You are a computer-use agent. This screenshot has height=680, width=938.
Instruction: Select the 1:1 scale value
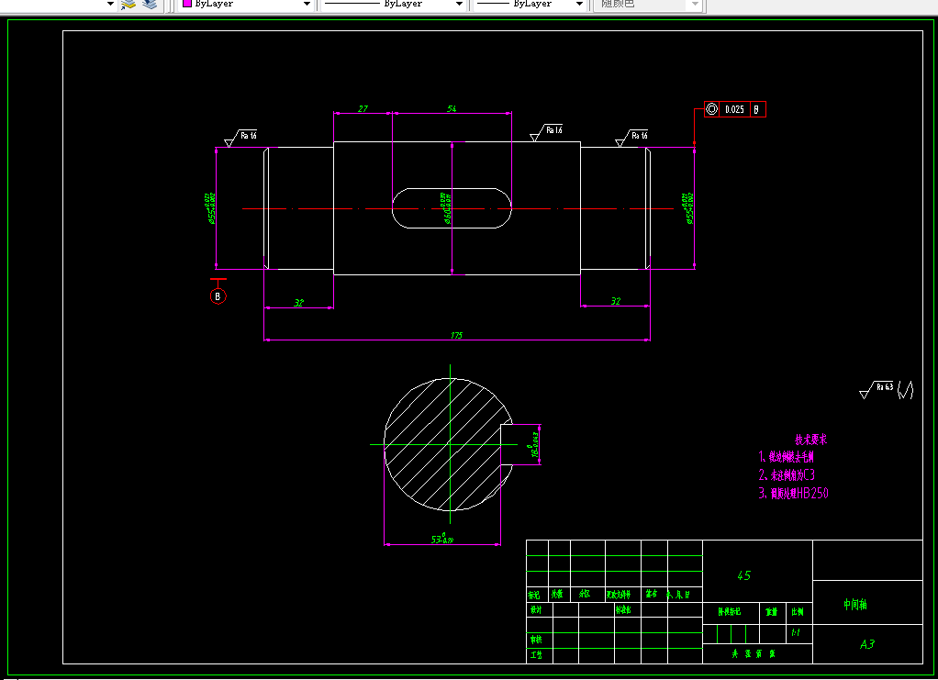point(796,633)
